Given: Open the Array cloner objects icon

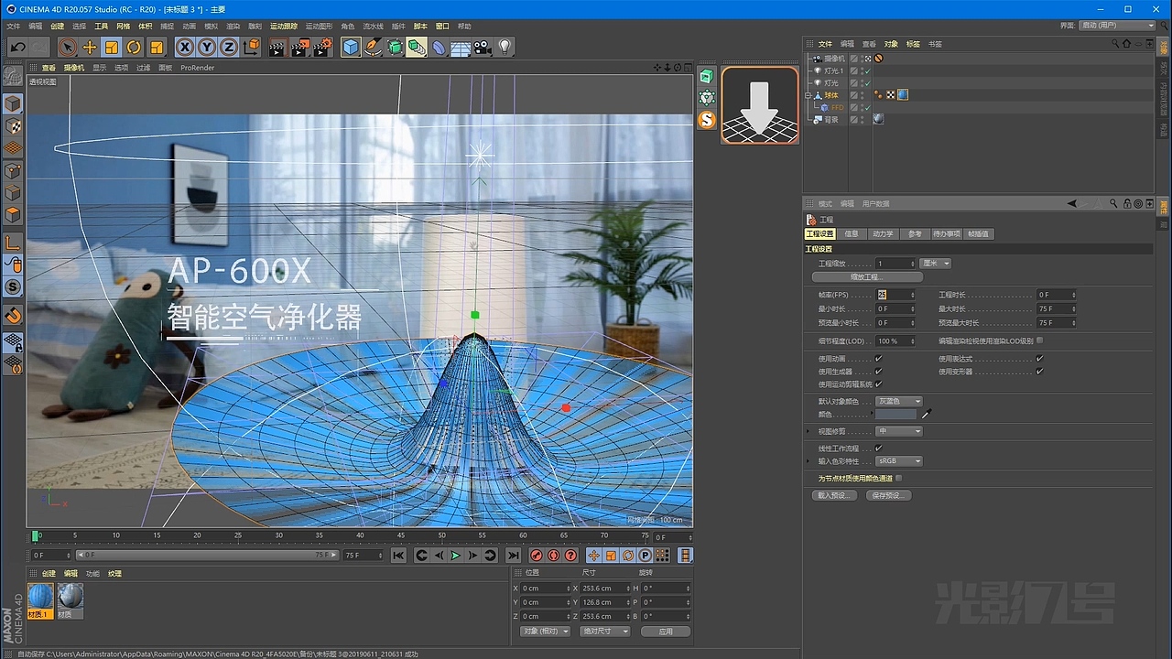Looking at the screenshot, I should coord(417,47).
